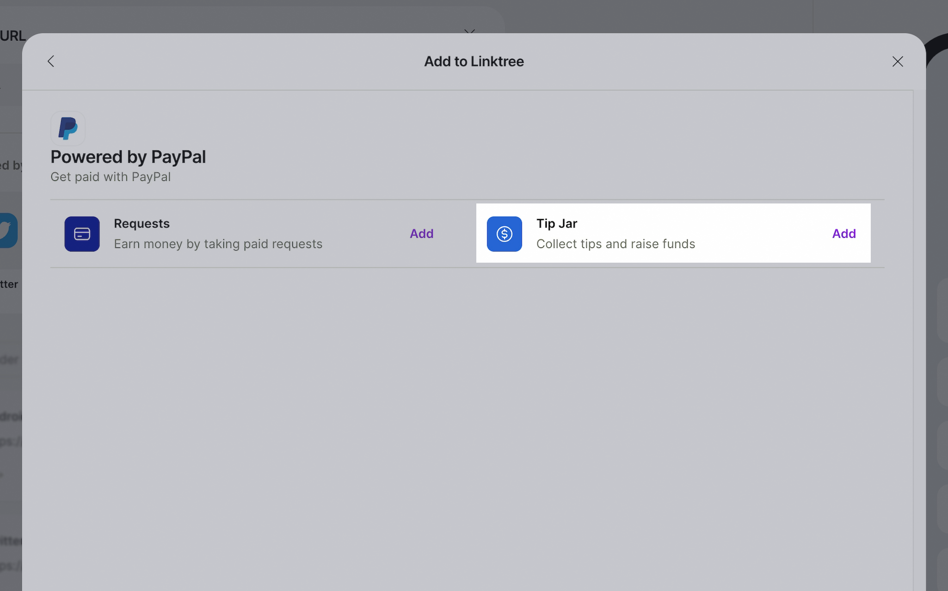Click the 'tter' text at the left edge

pos(9,284)
